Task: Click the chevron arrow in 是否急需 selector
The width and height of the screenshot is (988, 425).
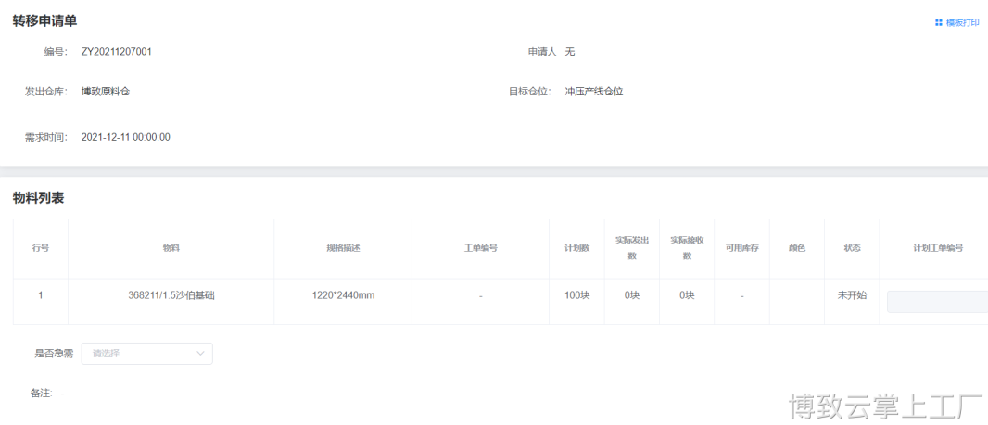Action: click(x=200, y=353)
